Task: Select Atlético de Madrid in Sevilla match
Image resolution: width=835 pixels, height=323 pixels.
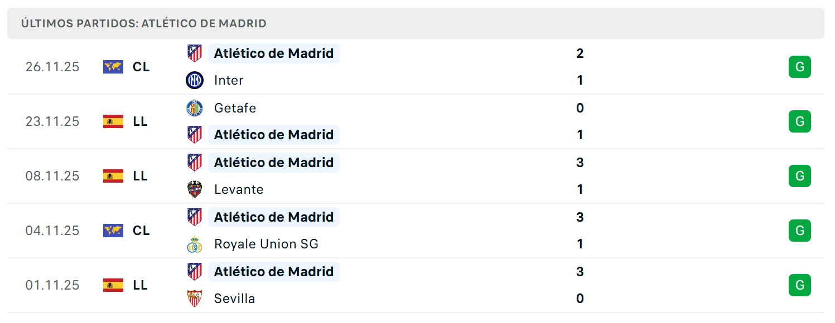Action: (274, 272)
